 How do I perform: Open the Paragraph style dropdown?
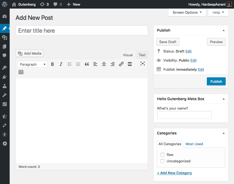(32, 64)
